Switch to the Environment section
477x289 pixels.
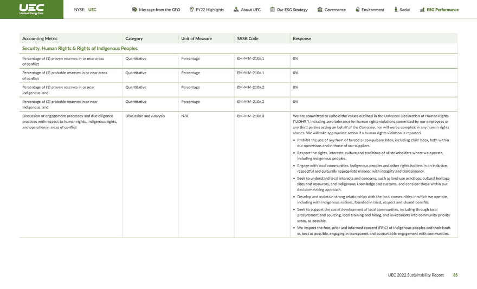373,10
